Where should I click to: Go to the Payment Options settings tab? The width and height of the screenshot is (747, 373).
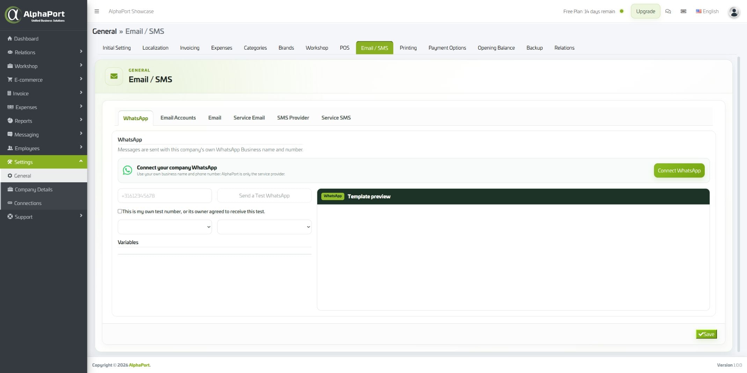pos(447,48)
